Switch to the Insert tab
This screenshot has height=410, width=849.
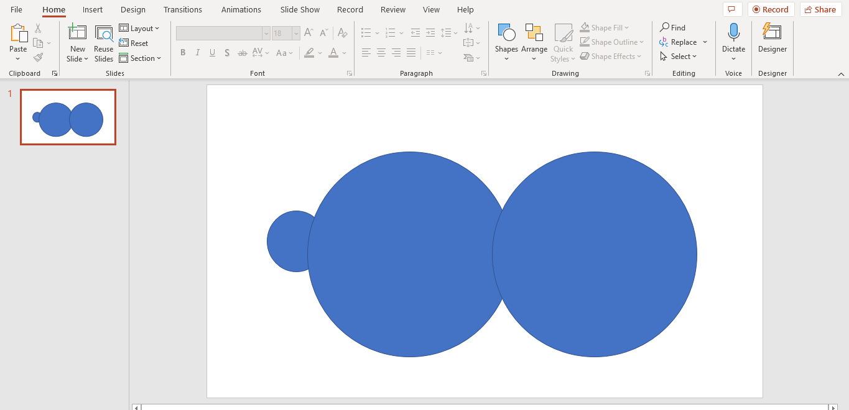click(x=92, y=9)
